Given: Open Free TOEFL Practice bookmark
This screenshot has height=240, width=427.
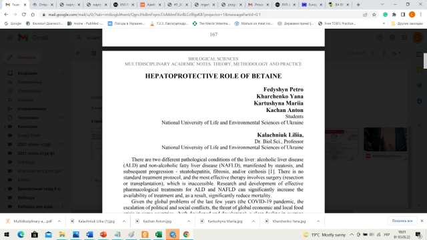Looking at the screenshot, I should [337, 23].
